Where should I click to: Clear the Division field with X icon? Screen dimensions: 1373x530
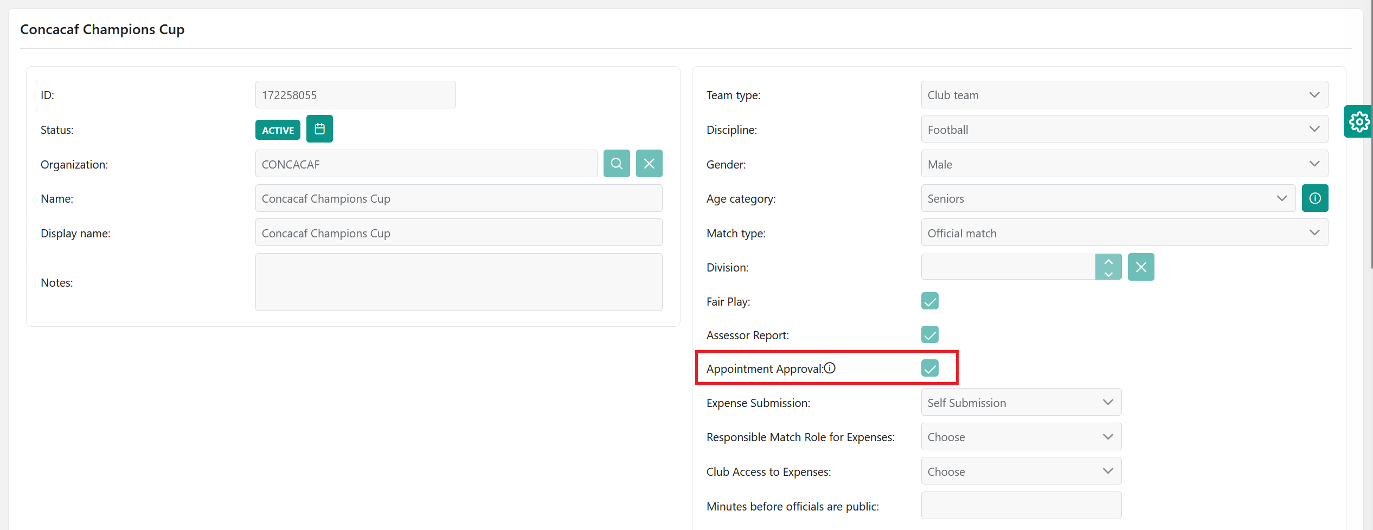click(1141, 267)
